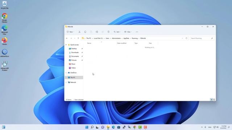This screenshot has width=232, height=130.
Task: Open the Firefox desktop shortcut
Action: pos(5,41)
